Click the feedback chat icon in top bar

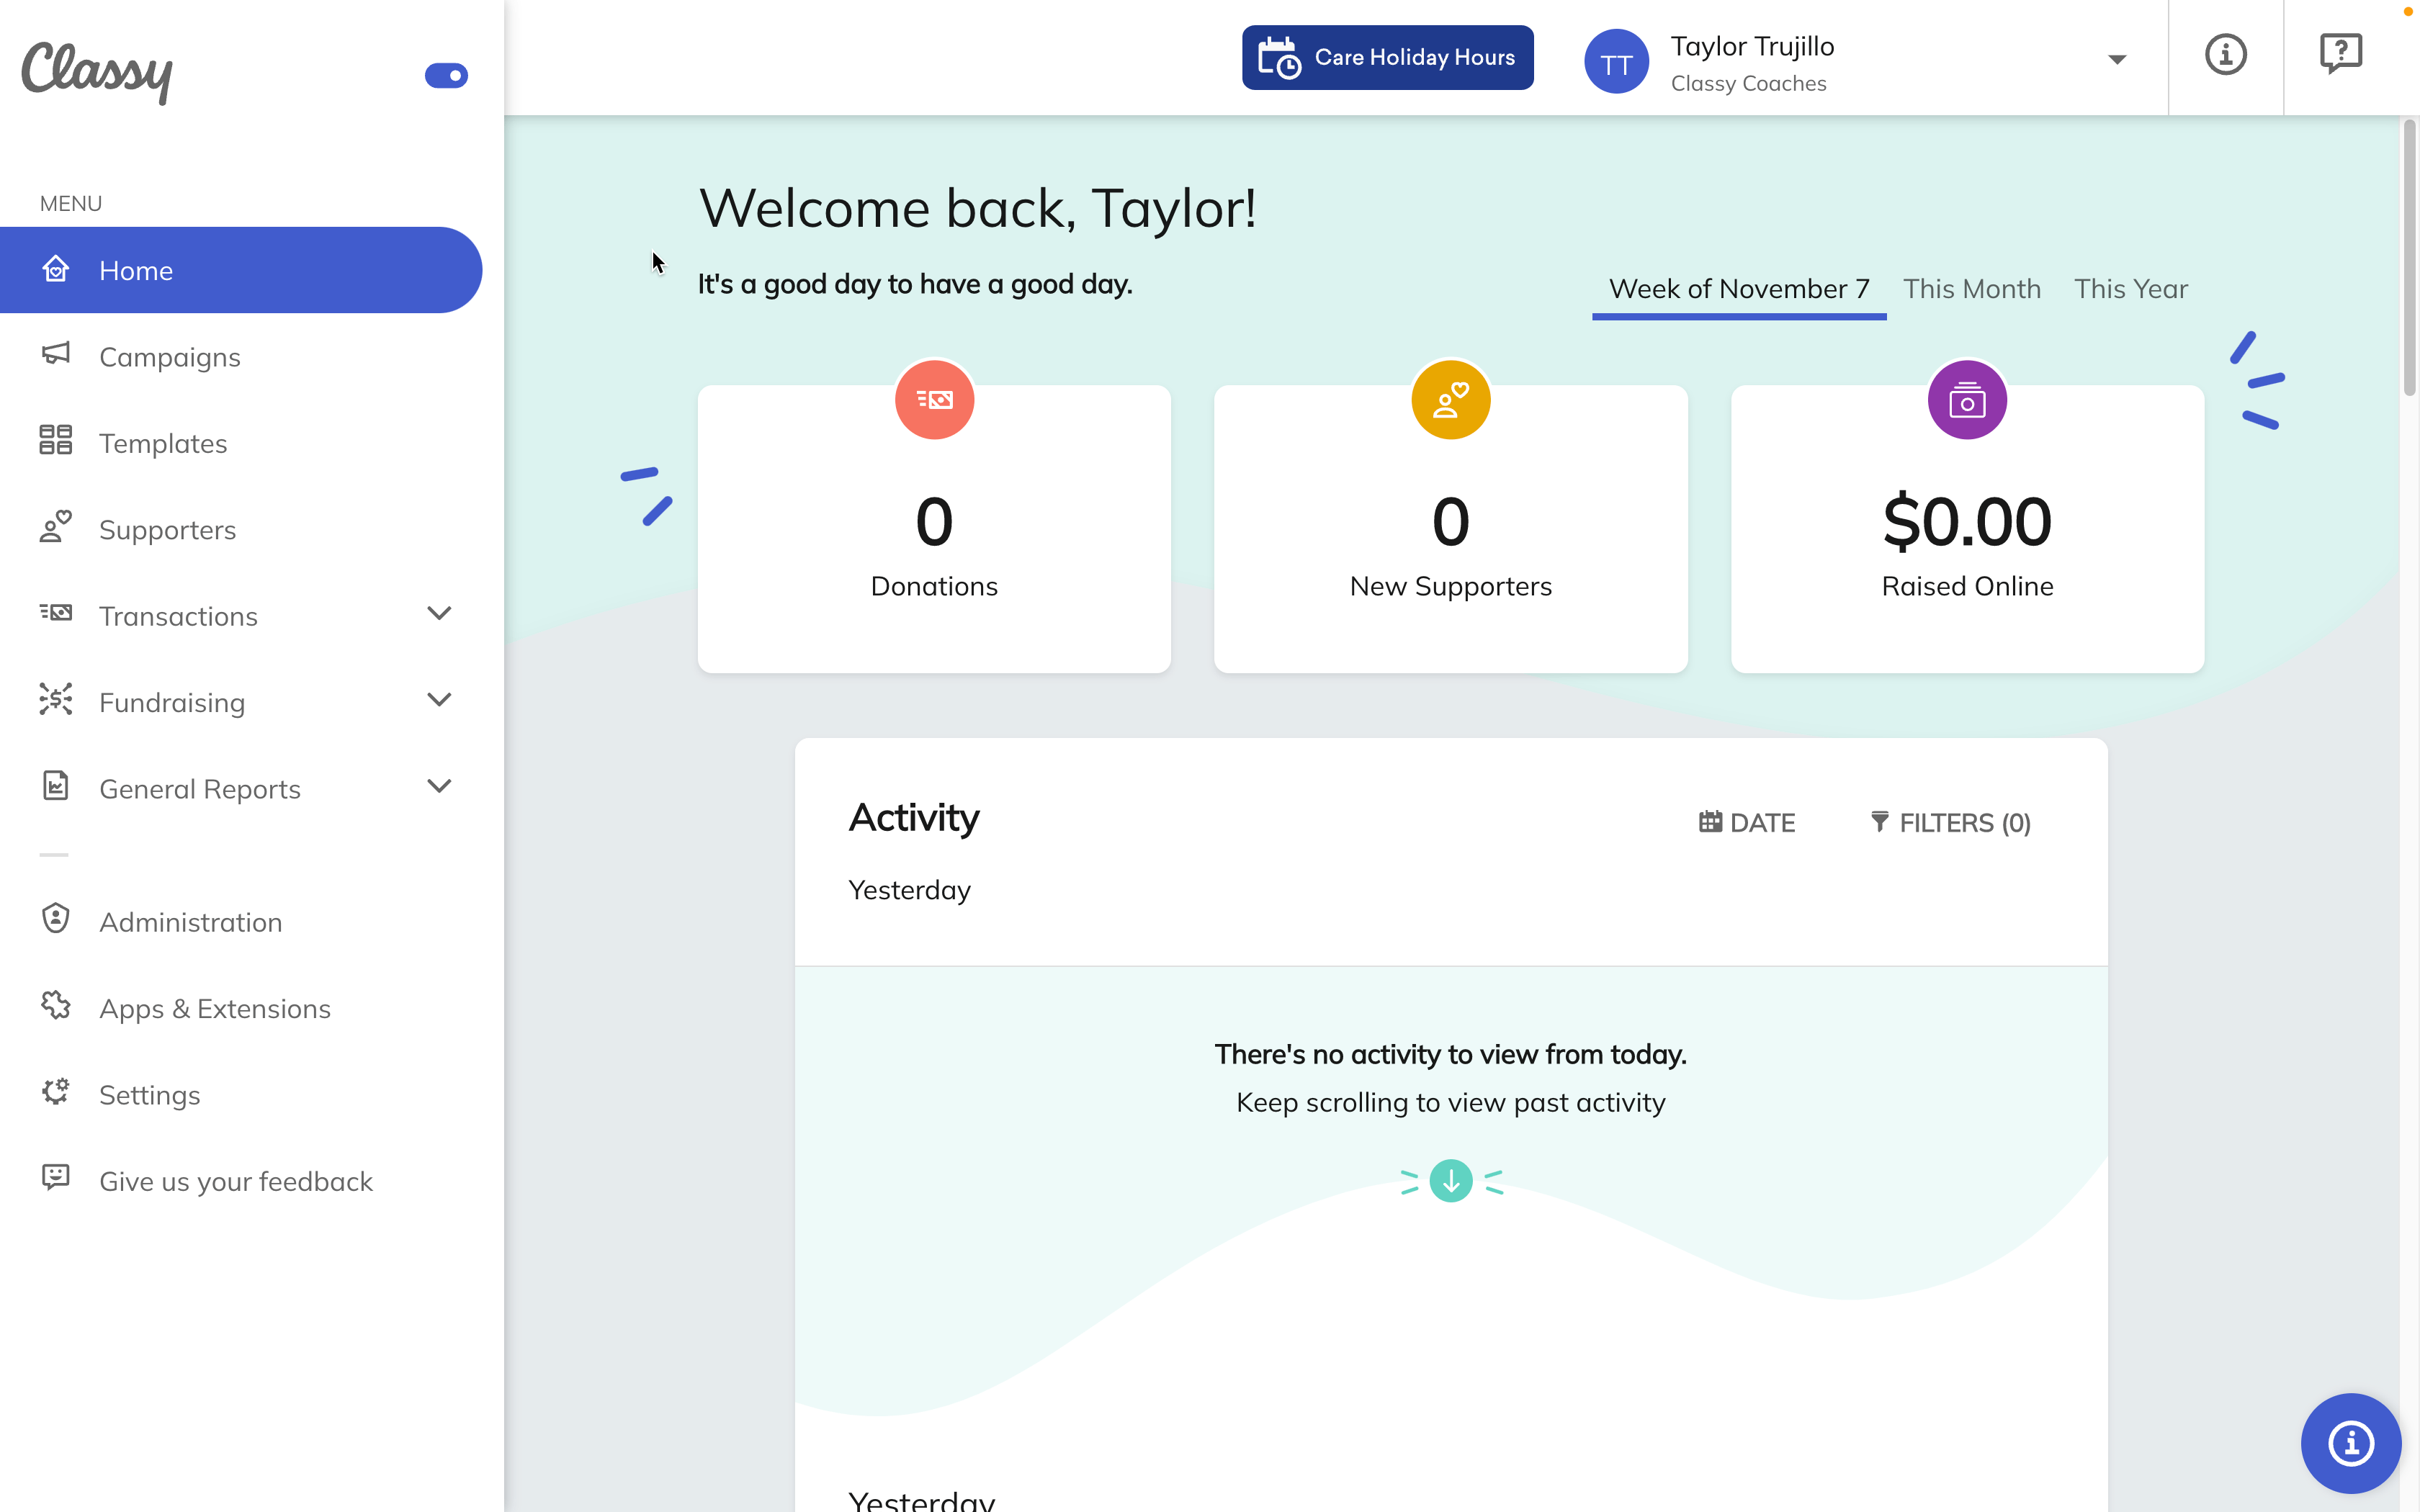(x=2341, y=54)
